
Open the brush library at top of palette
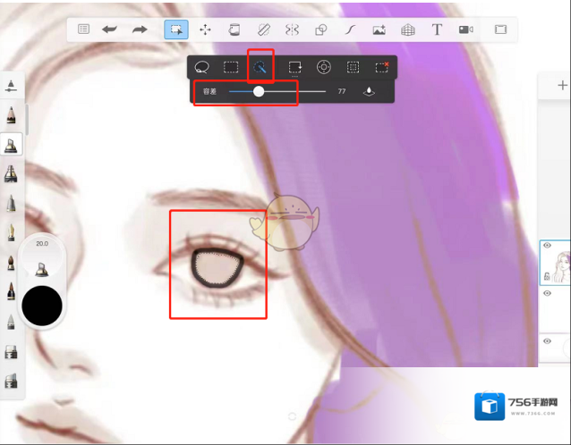tap(12, 86)
